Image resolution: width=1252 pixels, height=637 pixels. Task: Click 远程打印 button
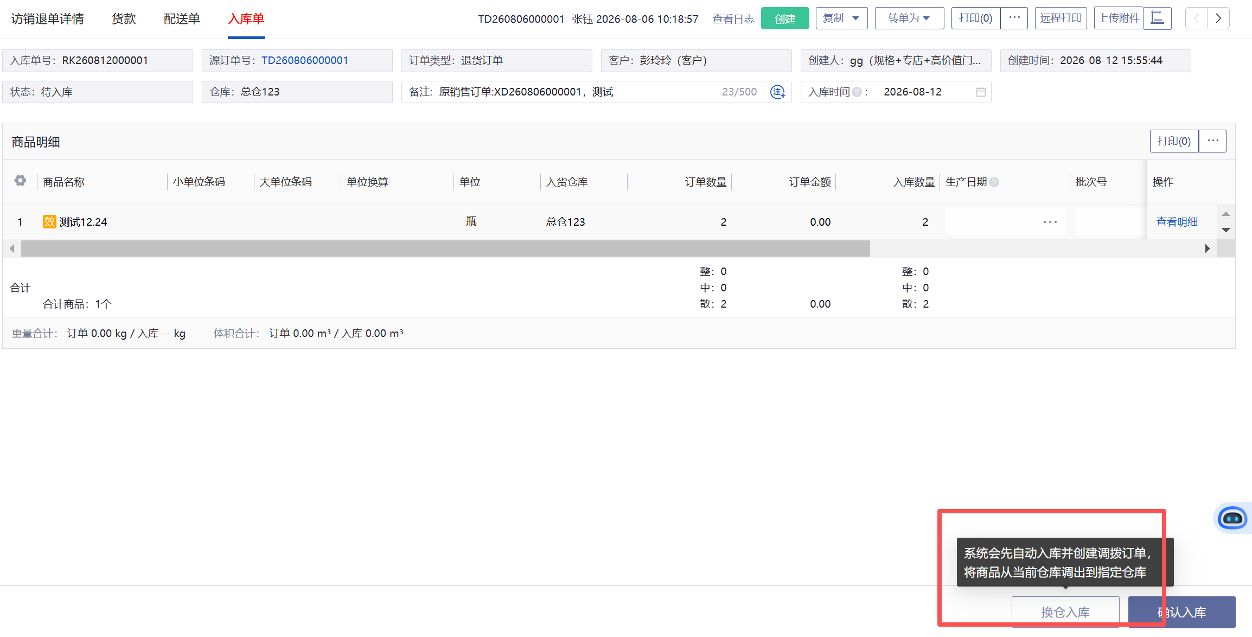click(1061, 18)
